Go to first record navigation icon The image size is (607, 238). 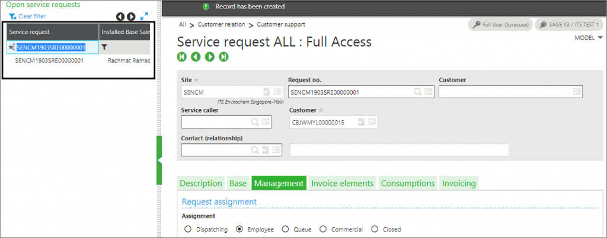(x=181, y=57)
